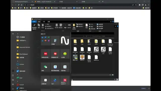The width and height of the screenshot is (161, 91).
Task: Select the build folder
Action: point(75,42)
